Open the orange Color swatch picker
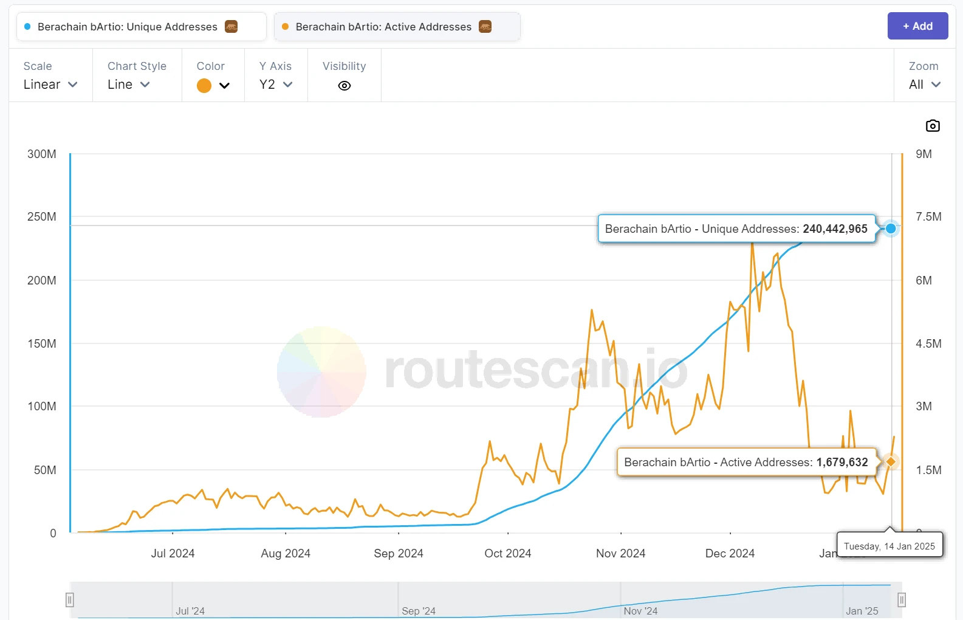 213,86
